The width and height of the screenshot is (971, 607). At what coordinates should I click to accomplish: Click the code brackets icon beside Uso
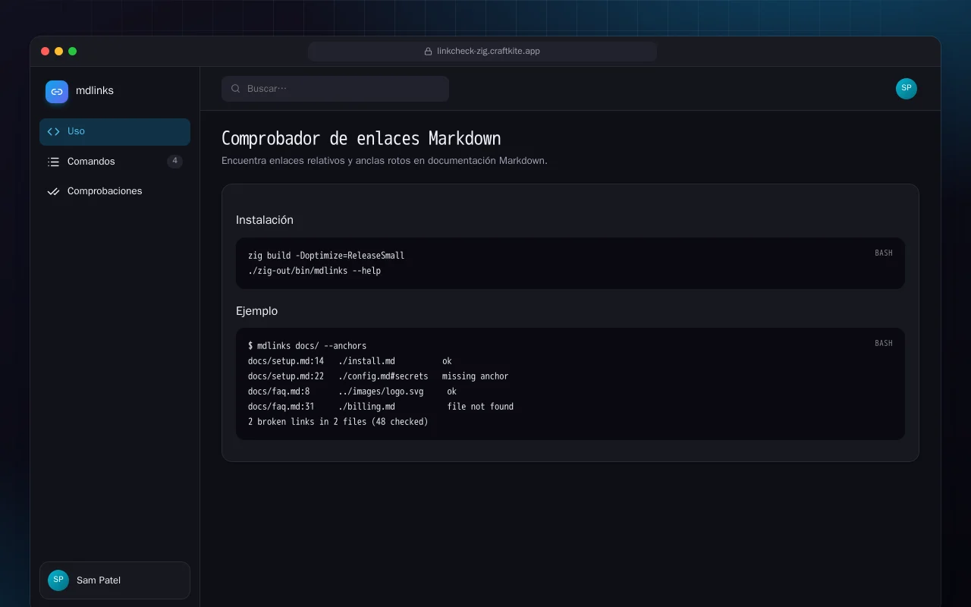[x=53, y=131]
